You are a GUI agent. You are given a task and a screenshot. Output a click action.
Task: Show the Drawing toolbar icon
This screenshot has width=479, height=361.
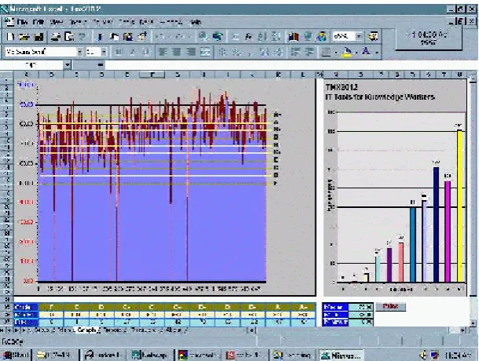(321, 37)
